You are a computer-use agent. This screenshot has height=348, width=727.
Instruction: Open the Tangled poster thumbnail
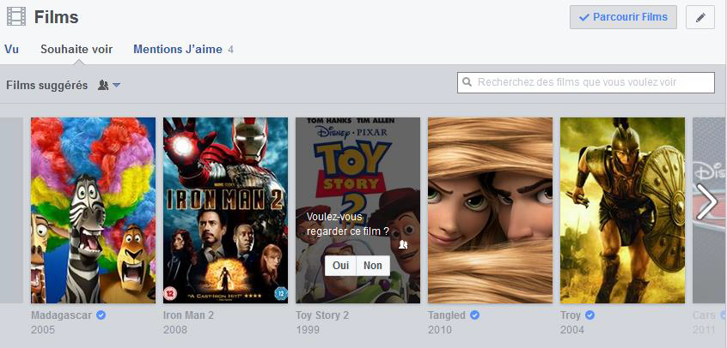pos(490,210)
